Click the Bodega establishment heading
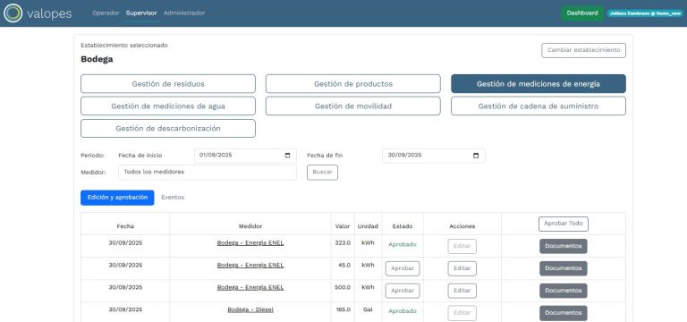Viewport: 687px width, 322px height. [97, 59]
